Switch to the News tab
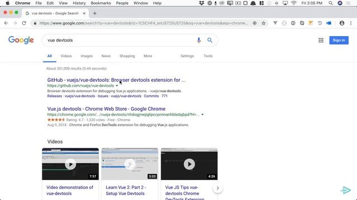The width and height of the screenshot is (357, 200). pyautogui.click(x=106, y=56)
